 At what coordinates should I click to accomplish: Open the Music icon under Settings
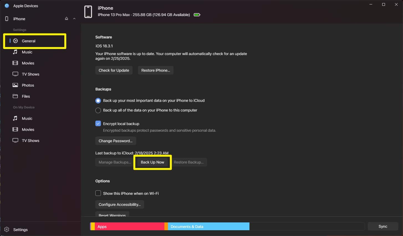point(15,52)
